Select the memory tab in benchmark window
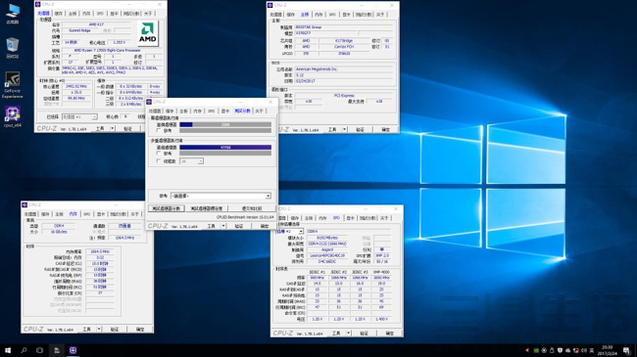Viewport: 637px width, 357px height. tap(197, 111)
